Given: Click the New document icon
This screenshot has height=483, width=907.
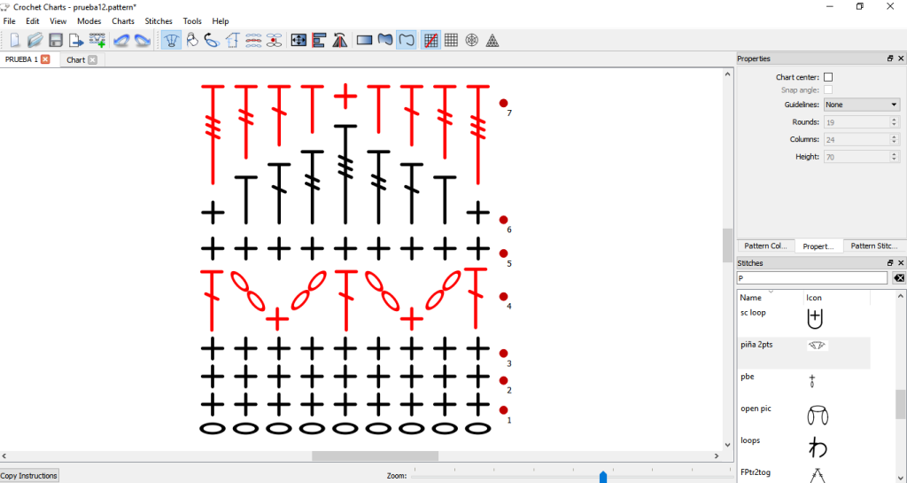Looking at the screenshot, I should point(15,40).
